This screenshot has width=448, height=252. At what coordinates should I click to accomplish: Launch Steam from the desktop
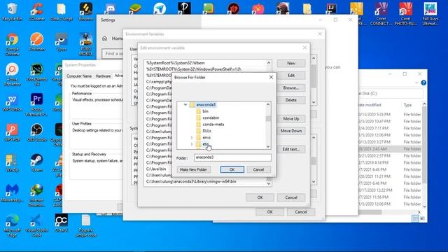pyautogui.click(x=37, y=163)
